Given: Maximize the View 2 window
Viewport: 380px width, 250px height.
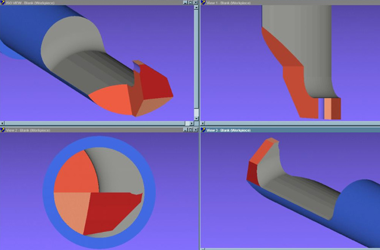Looking at the screenshot, I should (191, 129).
